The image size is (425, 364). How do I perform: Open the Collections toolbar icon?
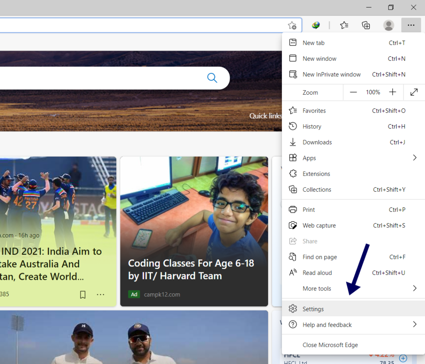pyautogui.click(x=366, y=25)
